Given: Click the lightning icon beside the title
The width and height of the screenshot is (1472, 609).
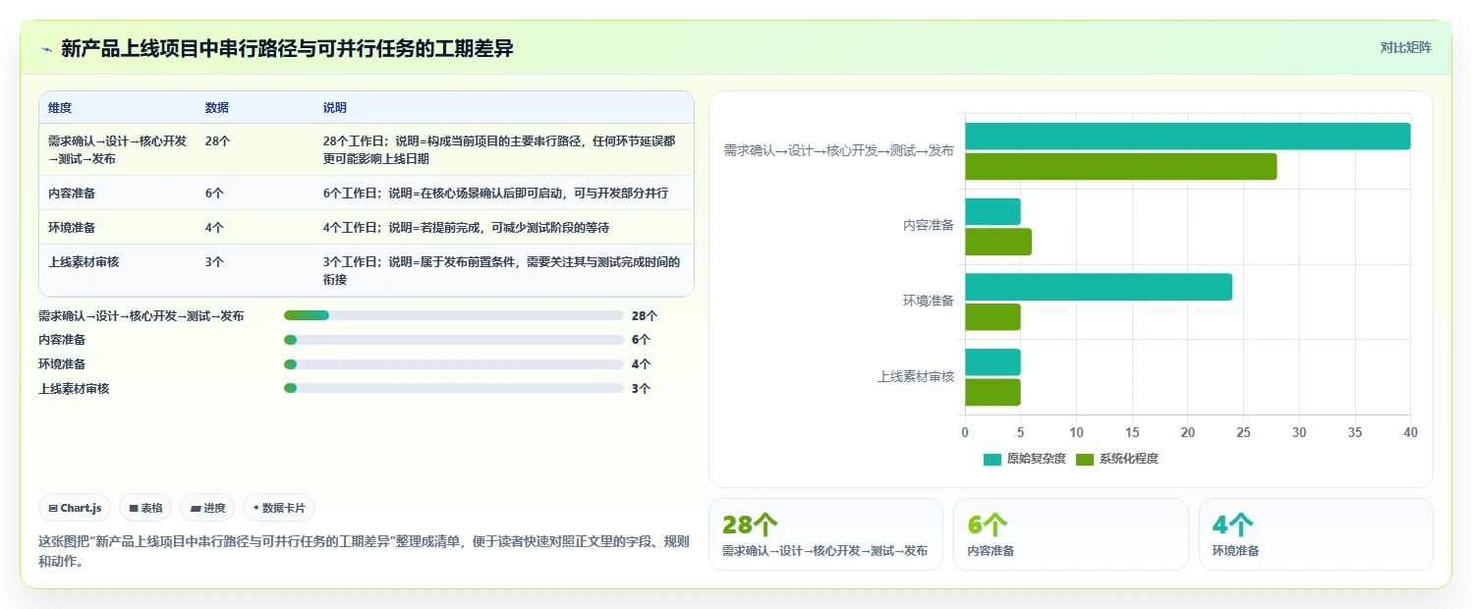Looking at the screenshot, I should (x=46, y=48).
